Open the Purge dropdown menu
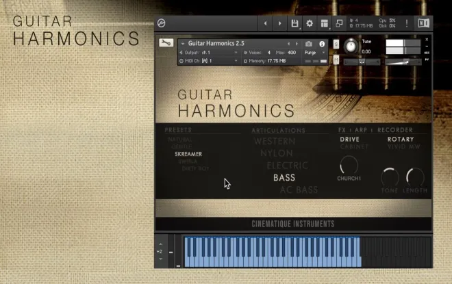Image resolution: width=452 pixels, height=284 pixels. [315, 53]
